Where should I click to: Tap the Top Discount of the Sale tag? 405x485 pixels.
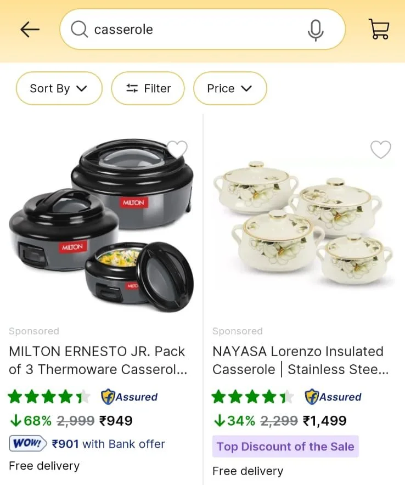click(285, 447)
